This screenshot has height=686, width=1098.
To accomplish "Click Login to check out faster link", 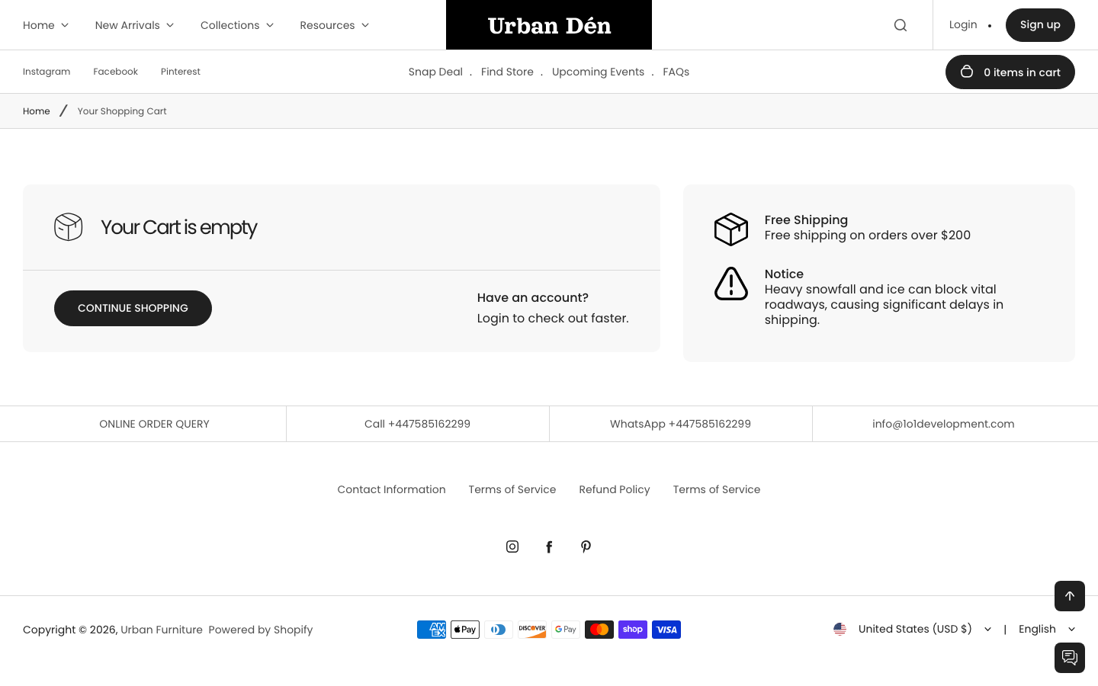I will click(553, 318).
